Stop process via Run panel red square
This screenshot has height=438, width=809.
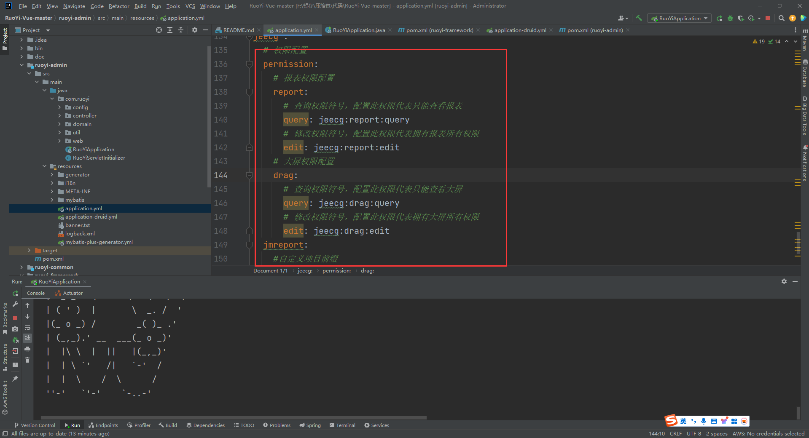pyautogui.click(x=15, y=318)
